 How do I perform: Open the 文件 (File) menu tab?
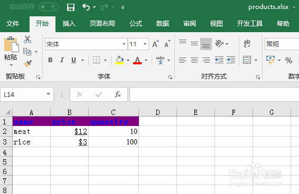tap(13, 24)
